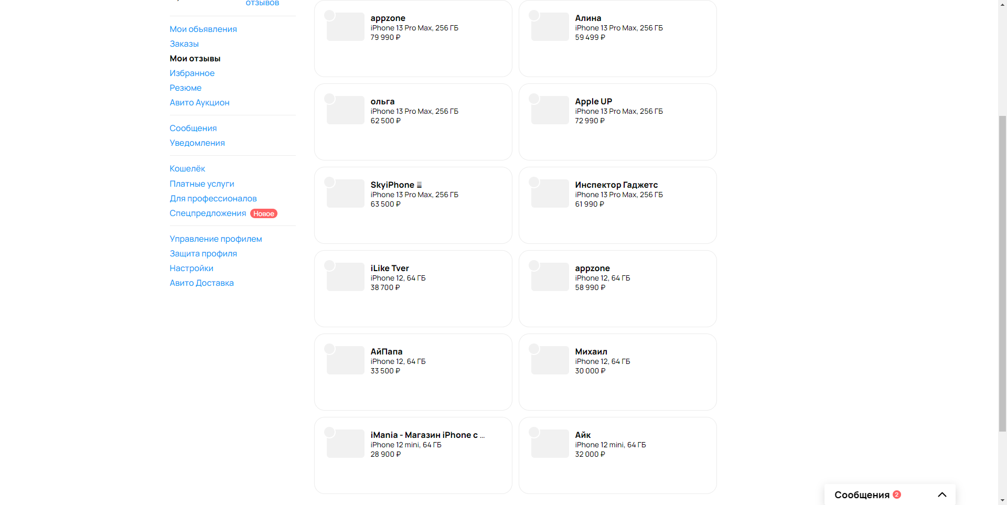The image size is (1007, 505).
Task: Open Платные услуги link
Action: (202, 184)
